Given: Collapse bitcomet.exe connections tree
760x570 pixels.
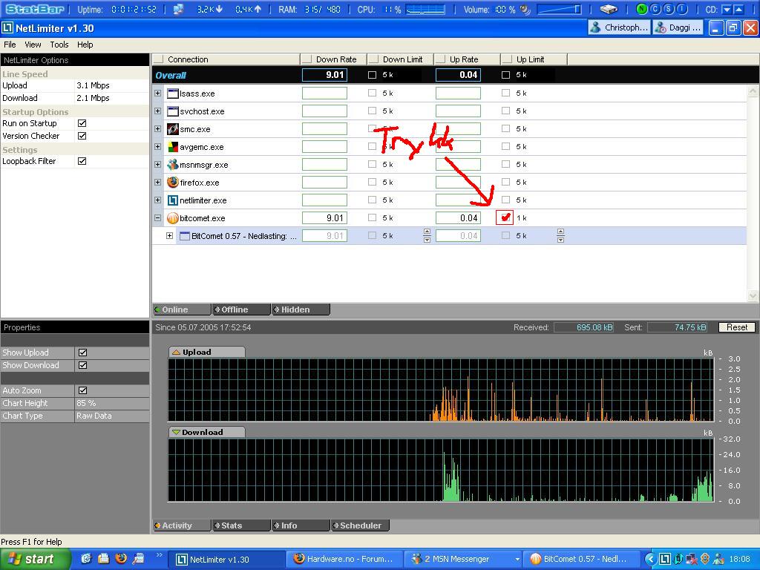Looking at the screenshot, I should click(x=157, y=217).
